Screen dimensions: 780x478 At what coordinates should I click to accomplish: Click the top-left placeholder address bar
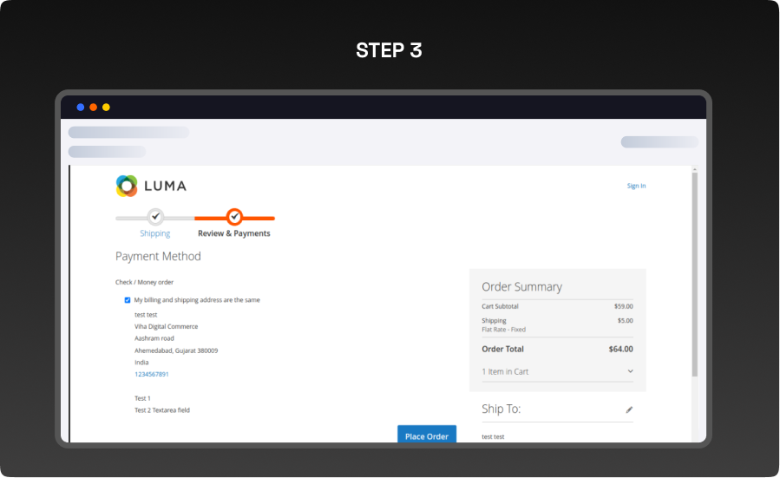click(128, 133)
